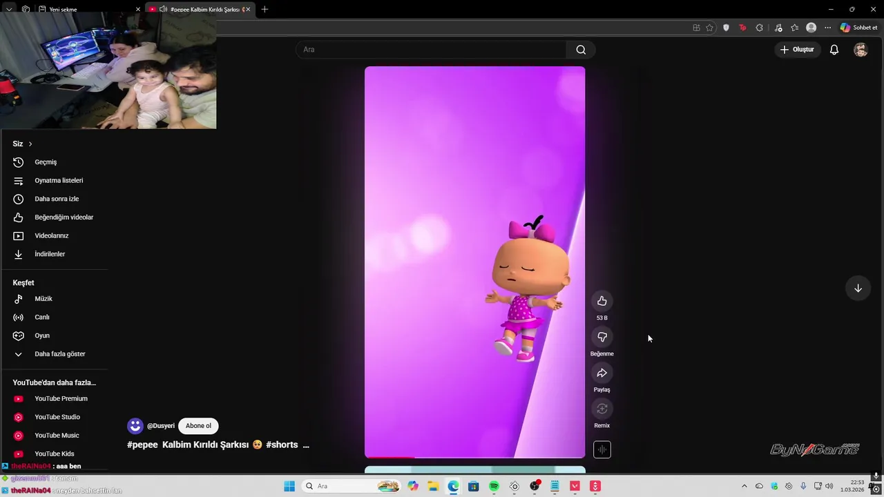Open the YouTube account avatar menu
The width and height of the screenshot is (884, 497).
861,50
